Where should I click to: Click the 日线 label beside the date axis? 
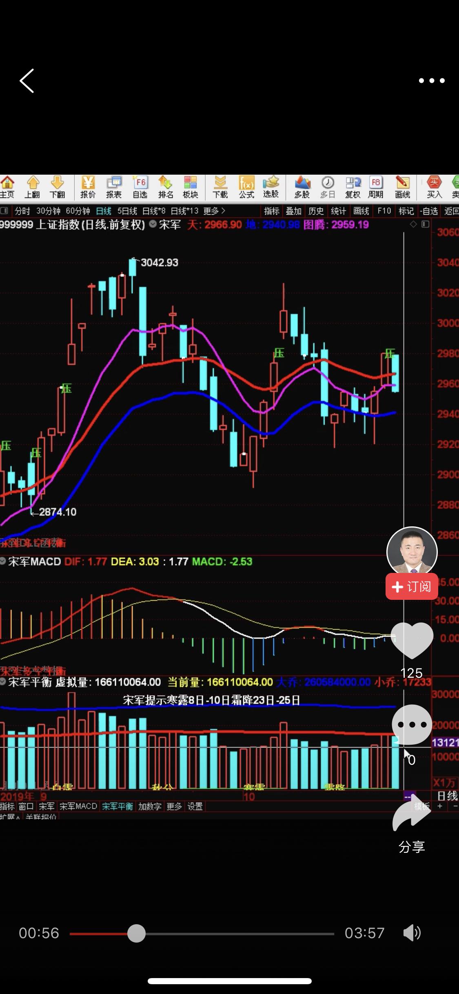(x=447, y=796)
